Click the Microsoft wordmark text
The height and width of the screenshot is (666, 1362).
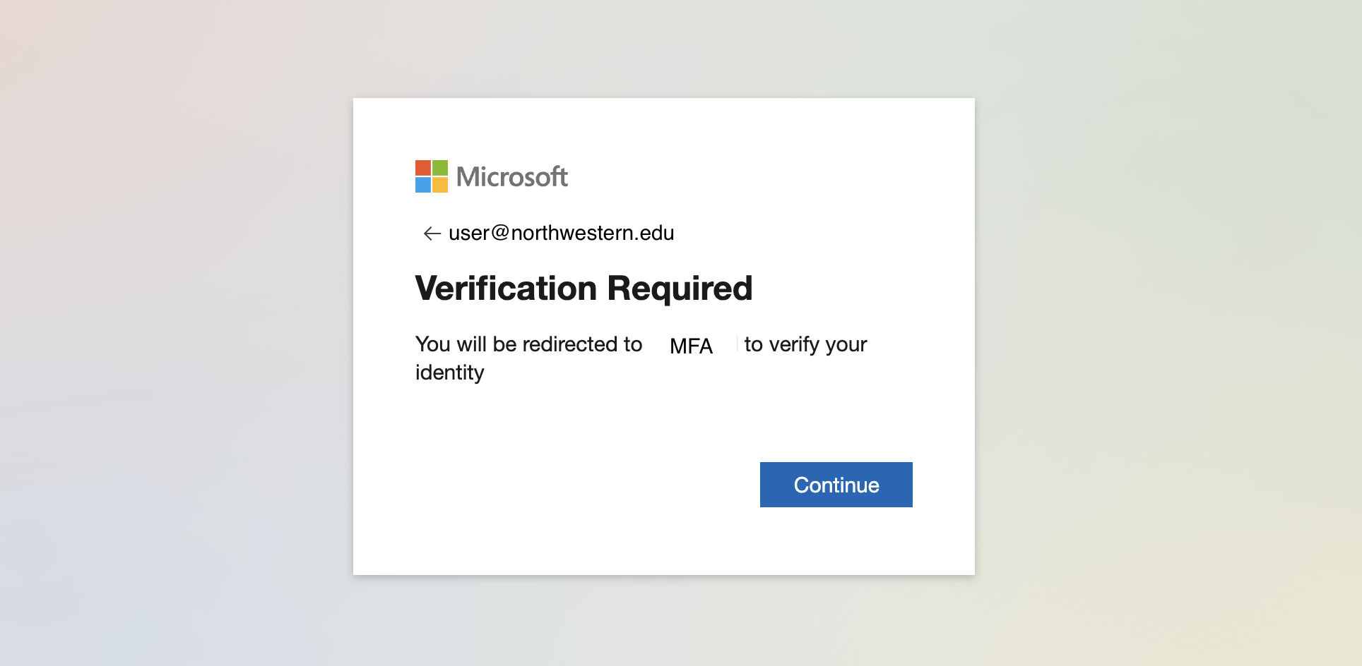point(511,176)
